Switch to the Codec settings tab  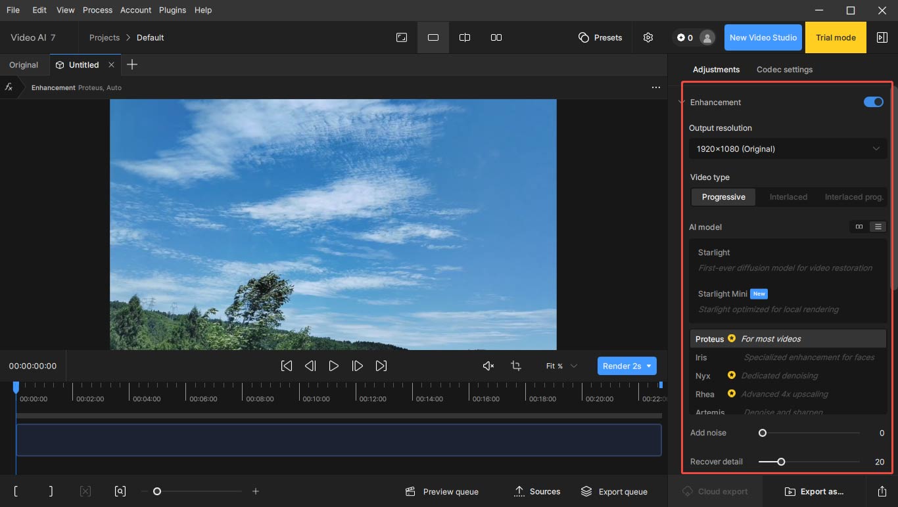(784, 70)
